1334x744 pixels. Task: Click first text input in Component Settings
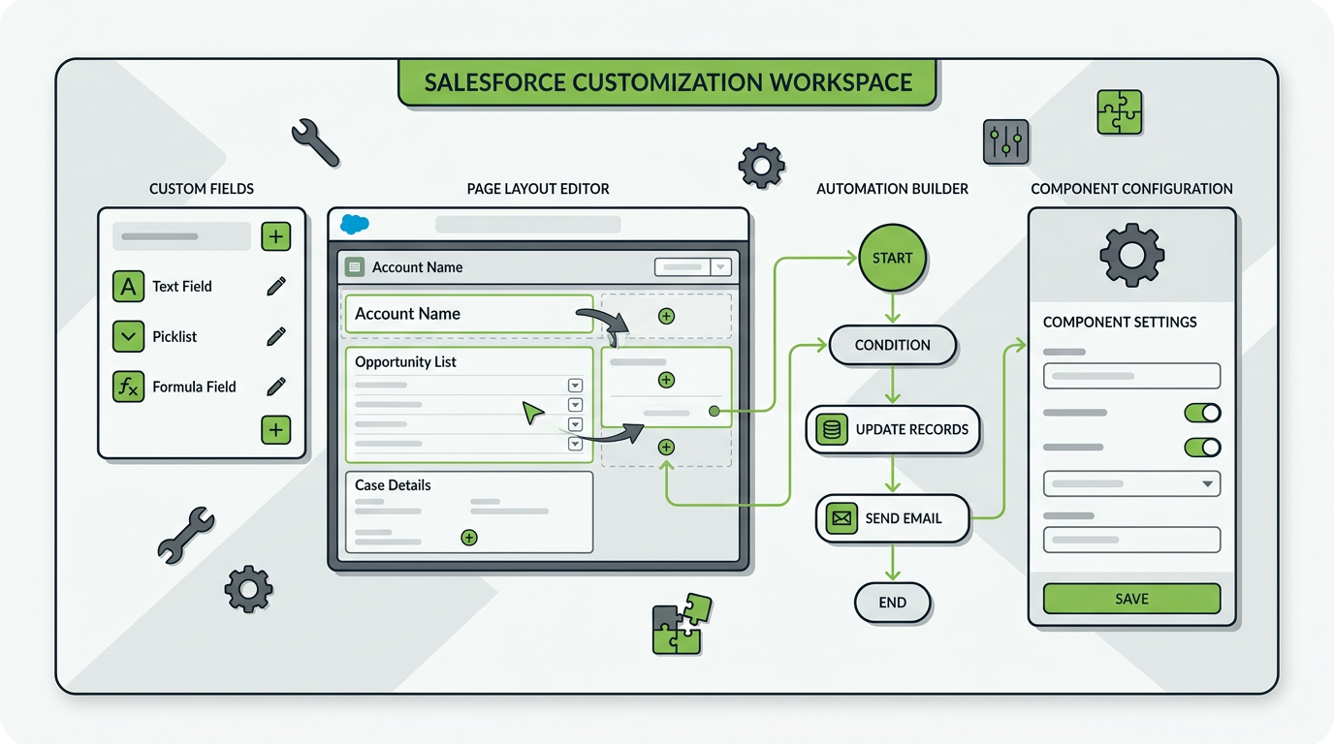tap(1131, 376)
